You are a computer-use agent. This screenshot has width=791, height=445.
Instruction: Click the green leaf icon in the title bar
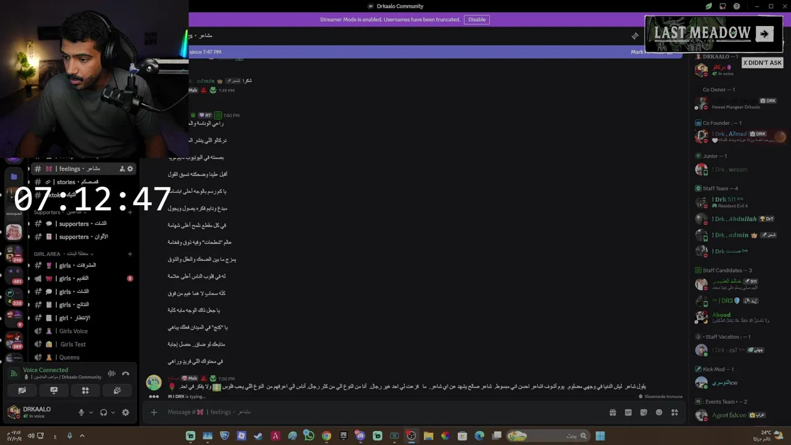tap(709, 6)
